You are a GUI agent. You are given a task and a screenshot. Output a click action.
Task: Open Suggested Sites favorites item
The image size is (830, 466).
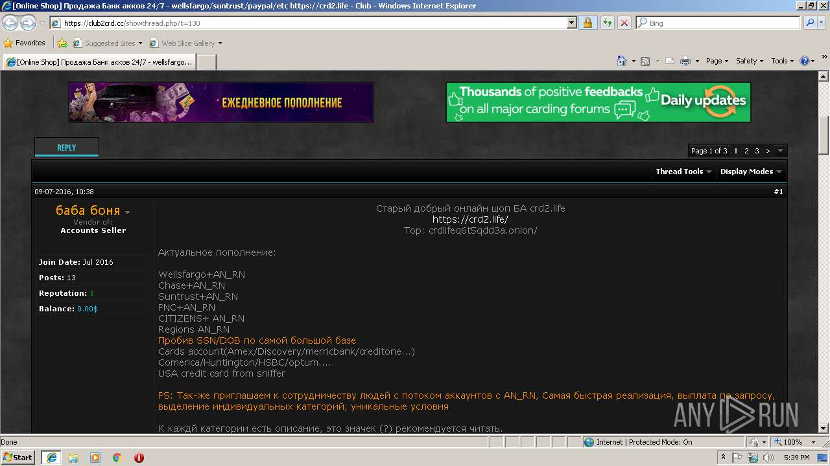(x=107, y=43)
